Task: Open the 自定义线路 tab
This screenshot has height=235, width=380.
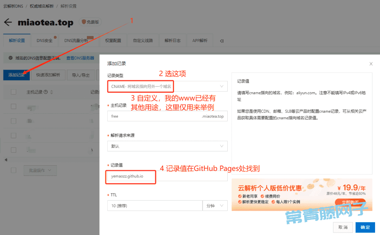Action: [x=143, y=40]
